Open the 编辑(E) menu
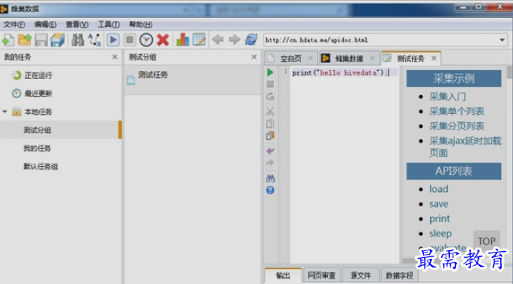The width and height of the screenshot is (513, 284). click(x=45, y=24)
